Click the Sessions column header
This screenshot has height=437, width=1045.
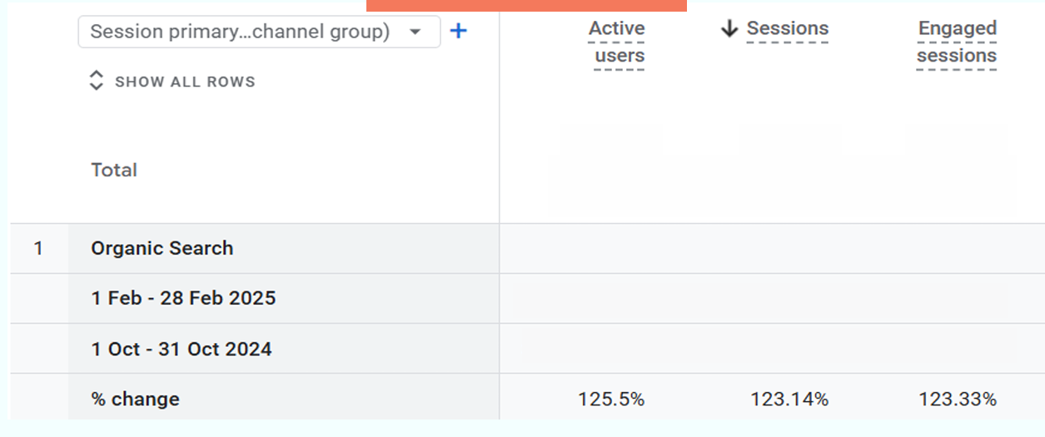coord(787,29)
